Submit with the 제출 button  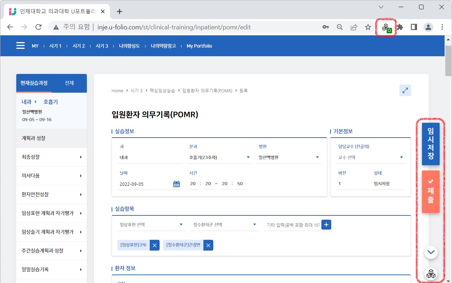431,192
